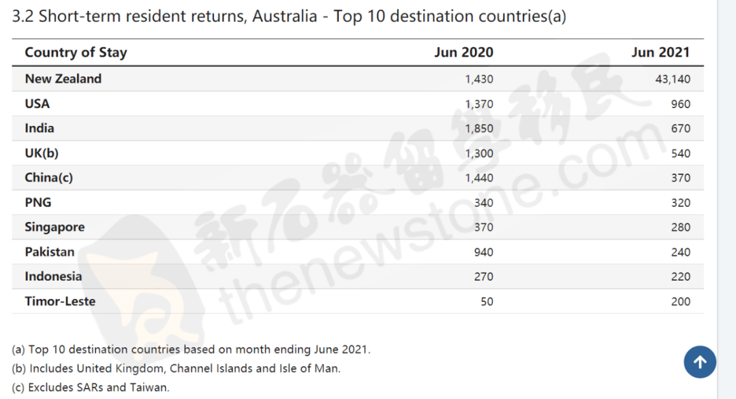
Task: Select the China(c) row label
Action: [48, 178]
